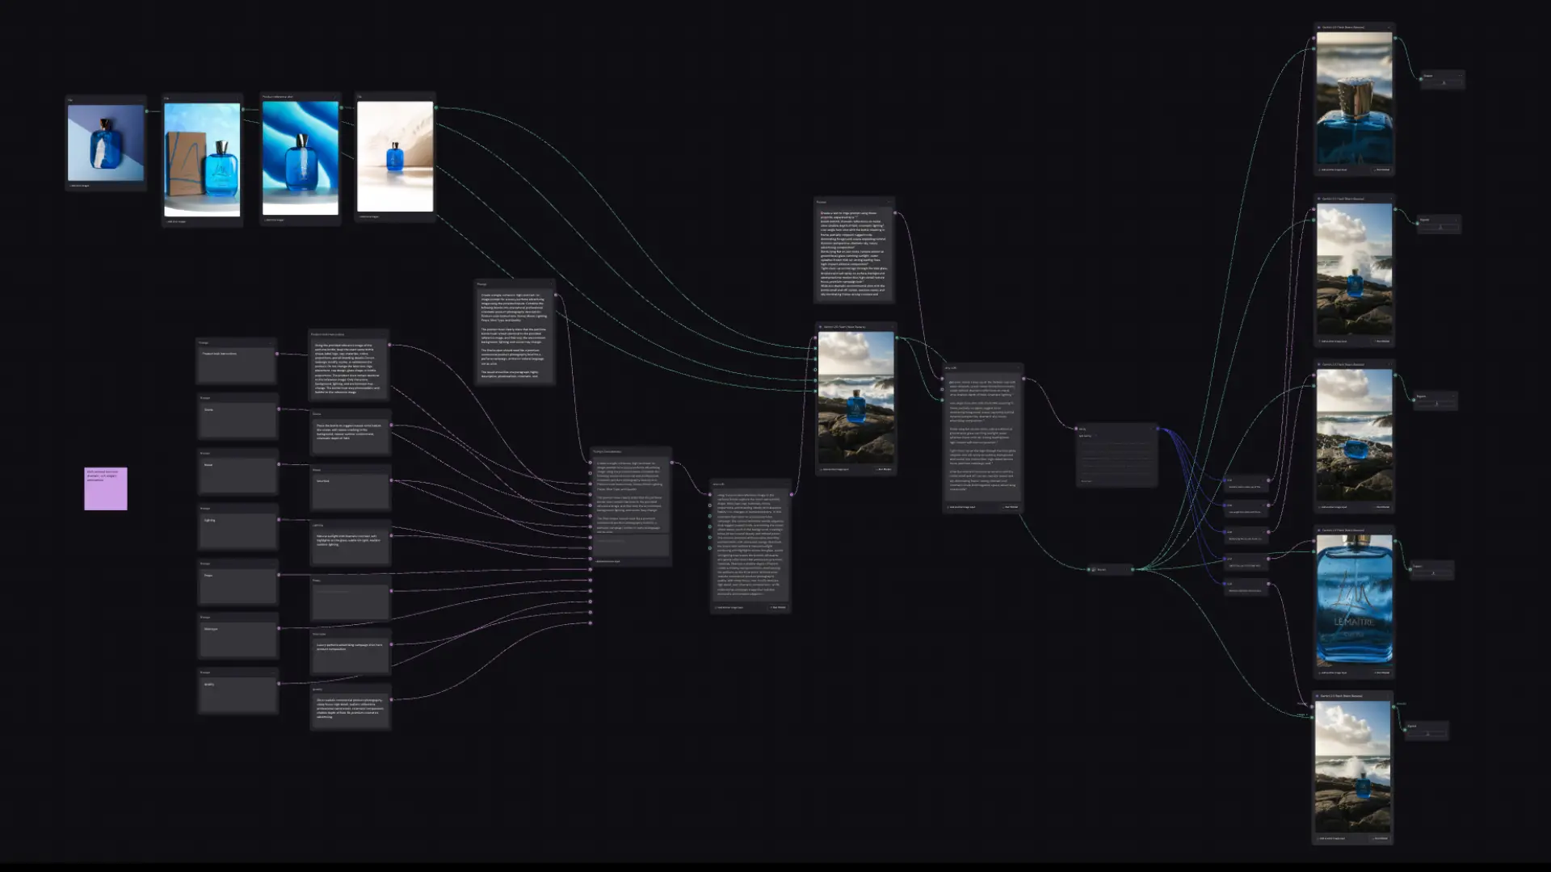Click the pink output port of the Any LLM node

pos(1023,379)
